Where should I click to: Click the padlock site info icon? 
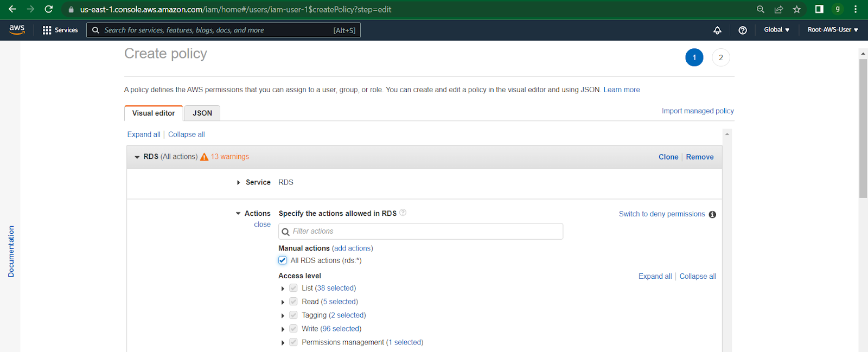[71, 9]
